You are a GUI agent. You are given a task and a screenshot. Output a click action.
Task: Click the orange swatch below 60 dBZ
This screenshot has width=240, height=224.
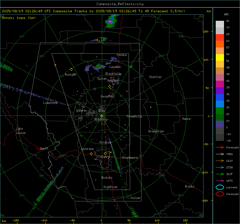pyautogui.click(x=220, y=44)
